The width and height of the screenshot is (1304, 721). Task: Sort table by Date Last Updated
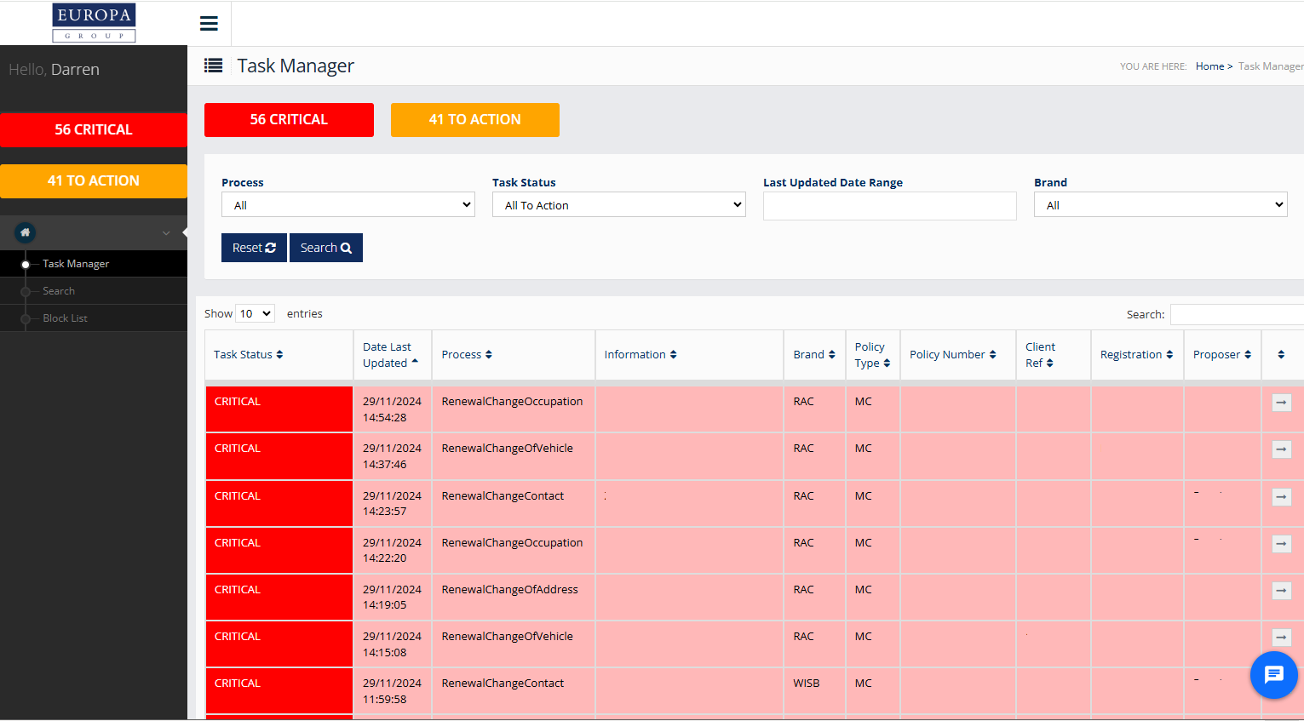(x=390, y=355)
